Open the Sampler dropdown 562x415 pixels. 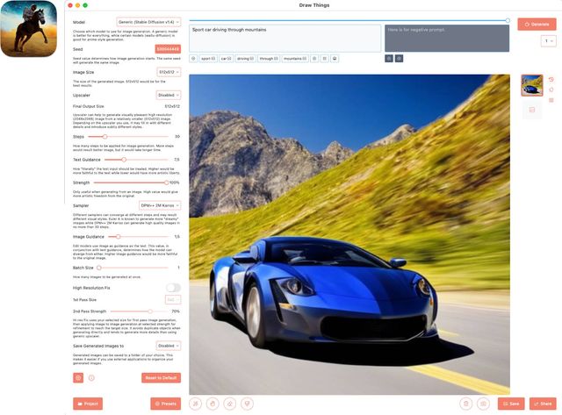160,205
